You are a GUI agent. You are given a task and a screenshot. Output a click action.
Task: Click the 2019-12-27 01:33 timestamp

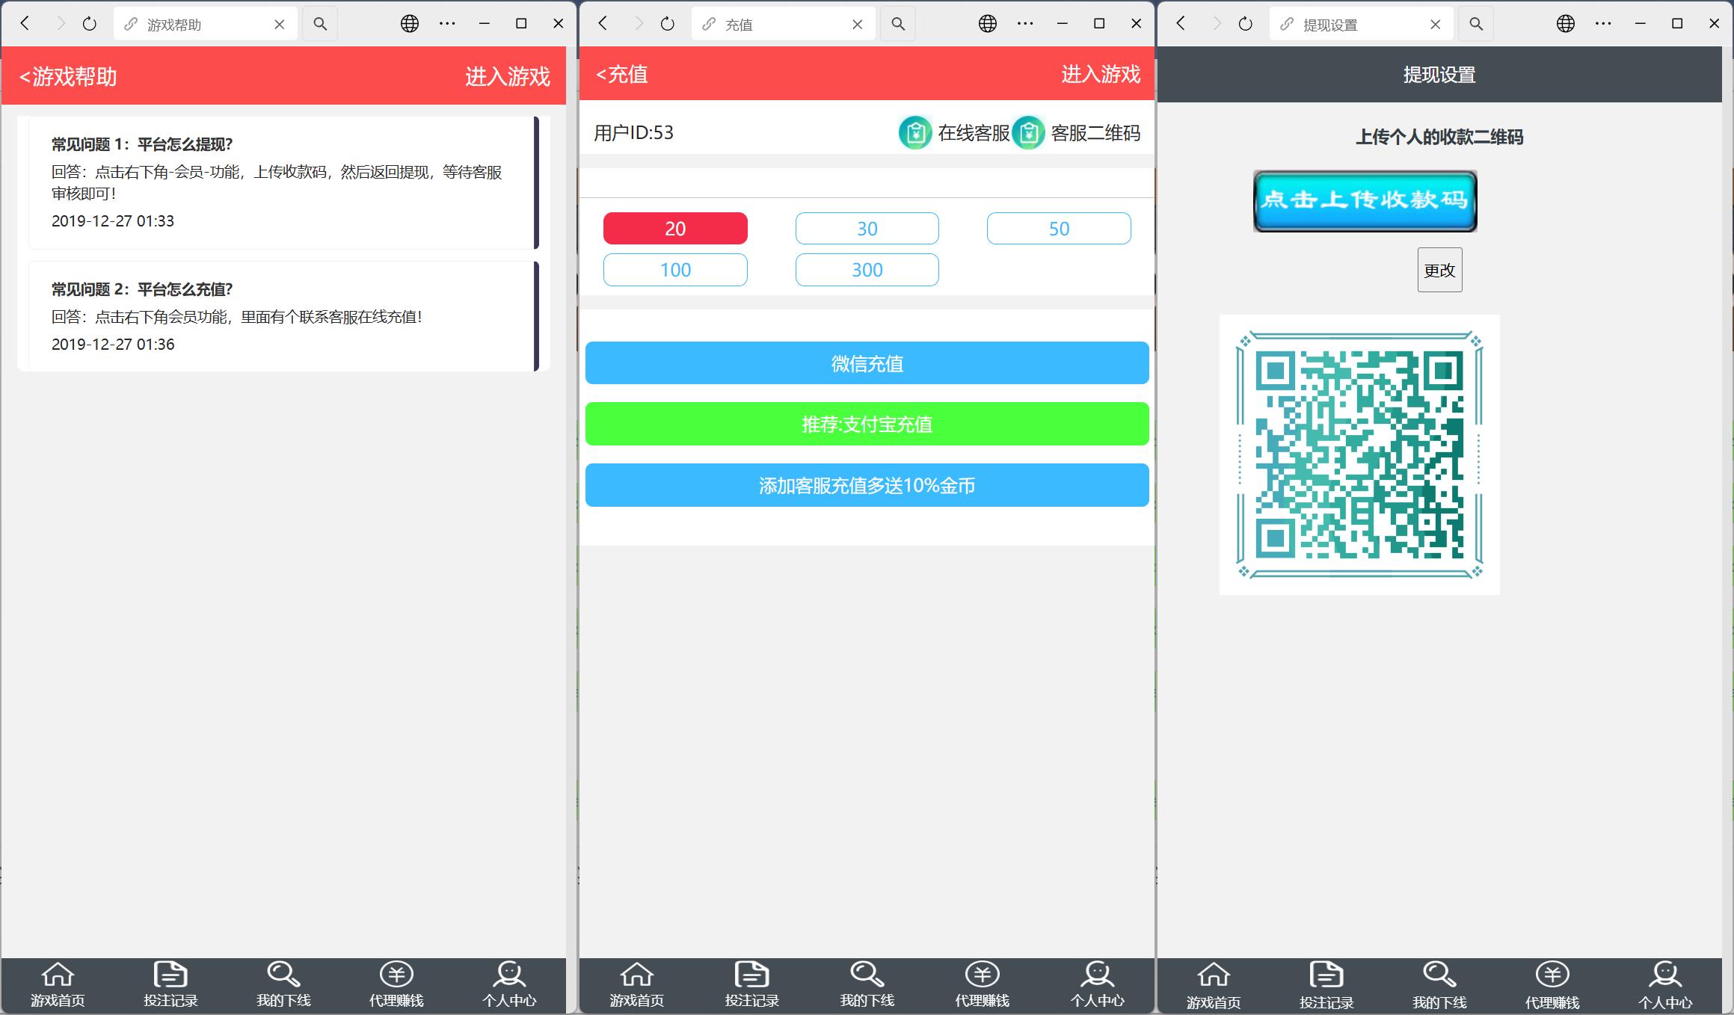click(113, 221)
